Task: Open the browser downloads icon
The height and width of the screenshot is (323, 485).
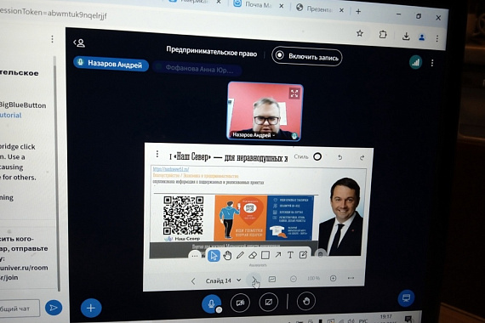Action: tap(406, 37)
